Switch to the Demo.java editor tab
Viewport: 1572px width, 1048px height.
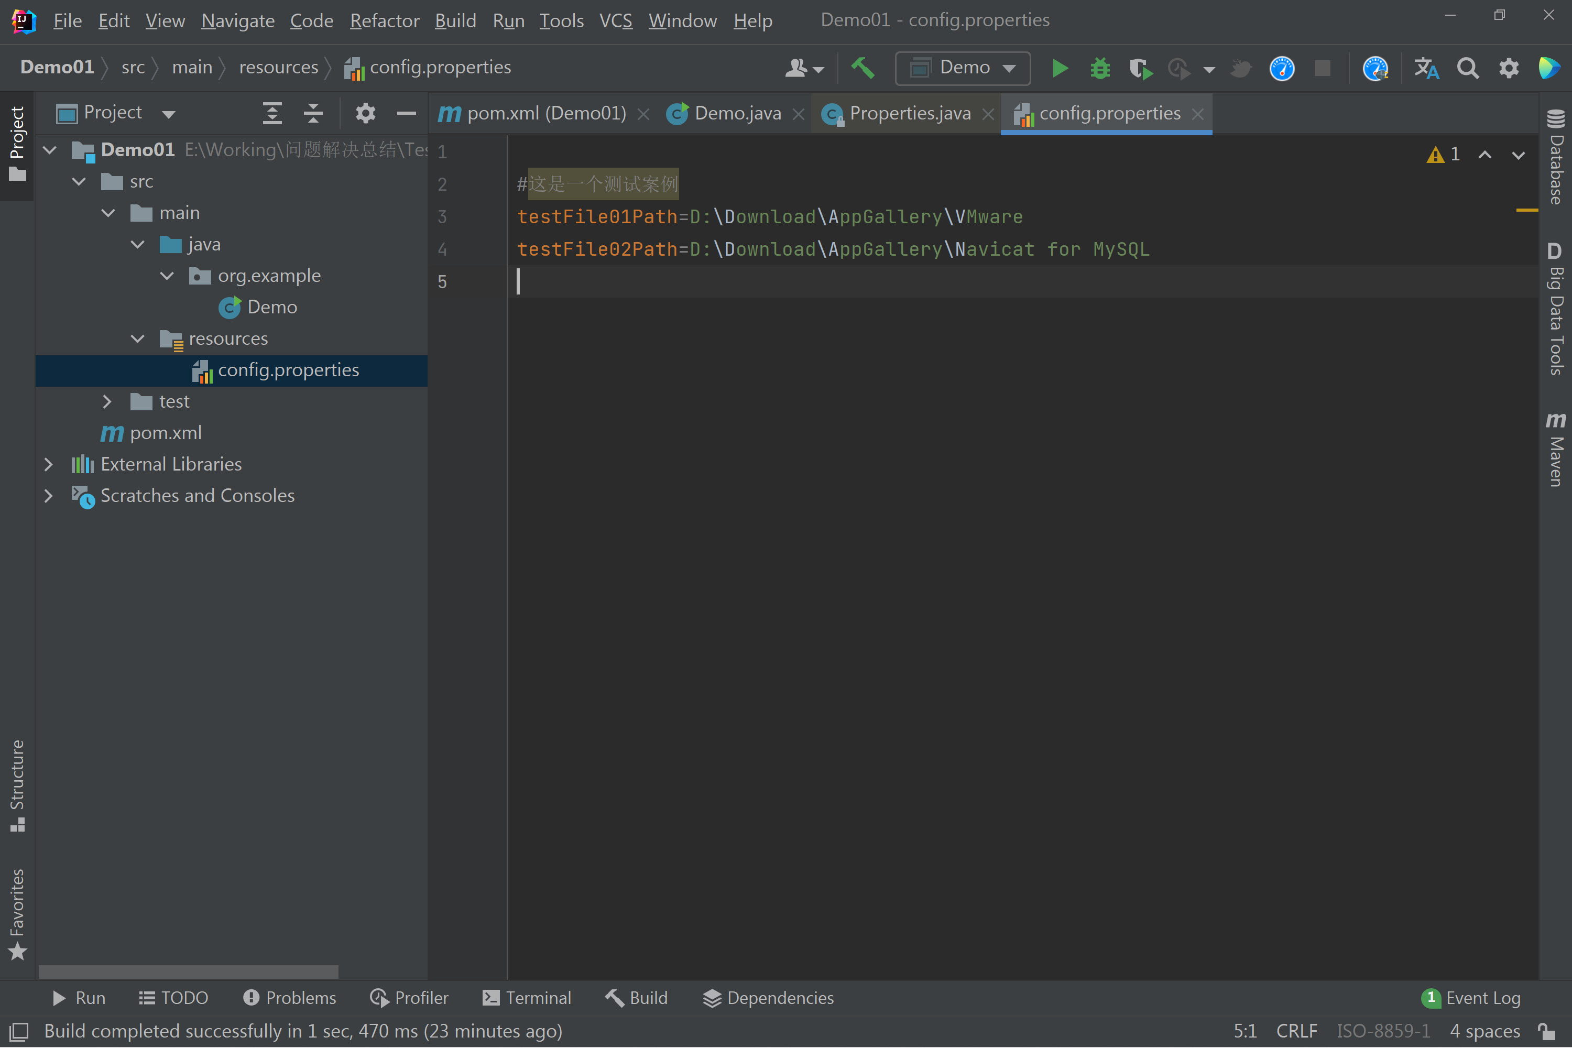737,114
